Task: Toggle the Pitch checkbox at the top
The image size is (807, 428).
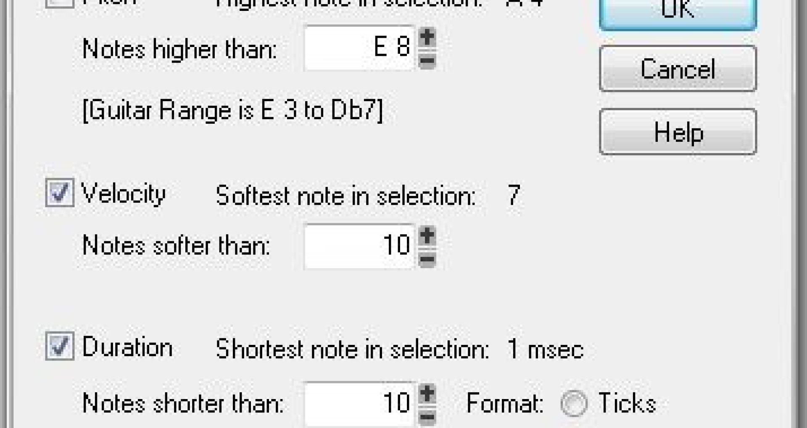Action: 60,3
